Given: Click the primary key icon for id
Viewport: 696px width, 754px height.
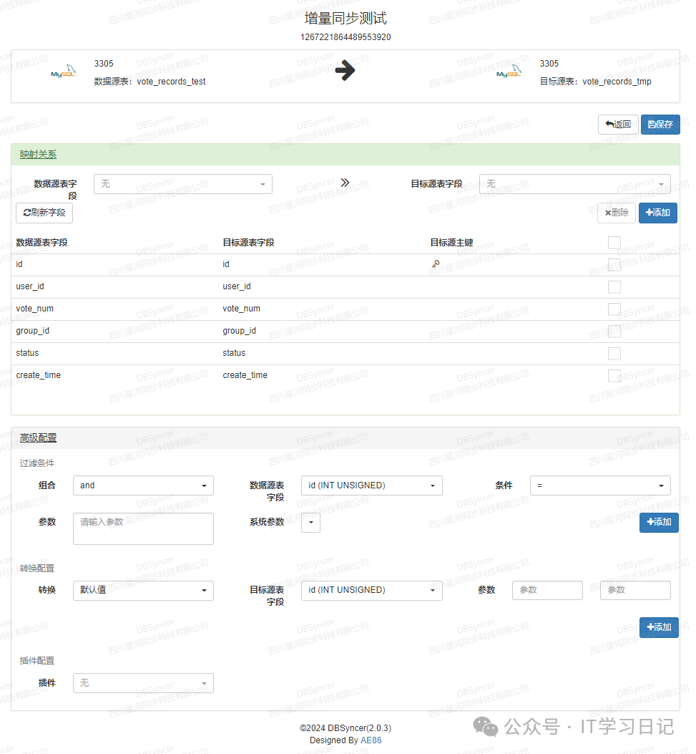Looking at the screenshot, I should point(435,264).
